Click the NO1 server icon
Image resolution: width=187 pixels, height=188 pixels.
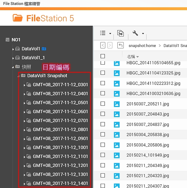tap(8, 40)
